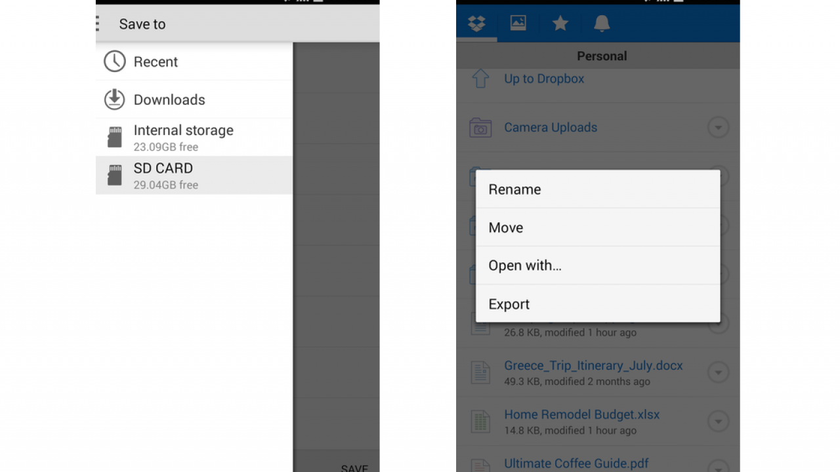Expand options for Greece_Trip_Itinerary_July.docx
Viewport: 840px width, 472px height.
coord(718,372)
